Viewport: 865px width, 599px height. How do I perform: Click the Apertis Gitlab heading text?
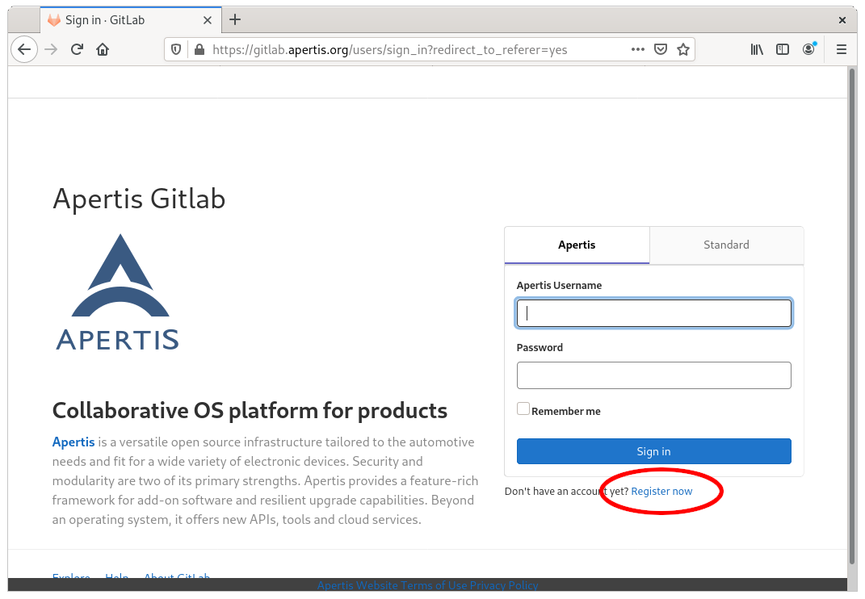(139, 199)
